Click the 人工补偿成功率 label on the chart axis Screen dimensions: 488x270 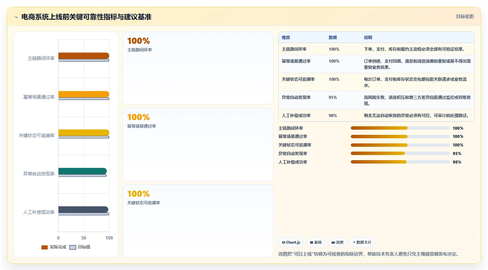click(x=39, y=212)
